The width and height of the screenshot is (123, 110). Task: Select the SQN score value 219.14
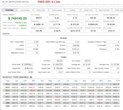pos(111,31)
